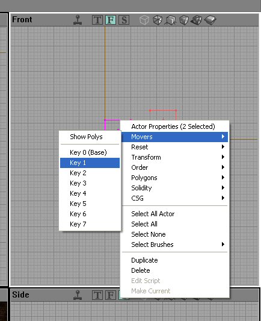
Task: Select the texture usage view icon
Action: click(171, 20)
